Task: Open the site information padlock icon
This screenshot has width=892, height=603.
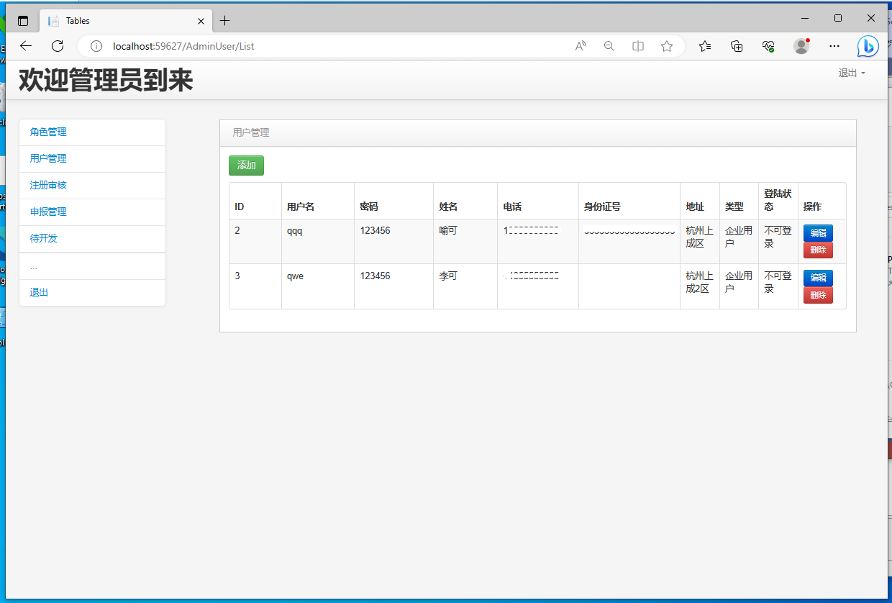Action: point(96,46)
